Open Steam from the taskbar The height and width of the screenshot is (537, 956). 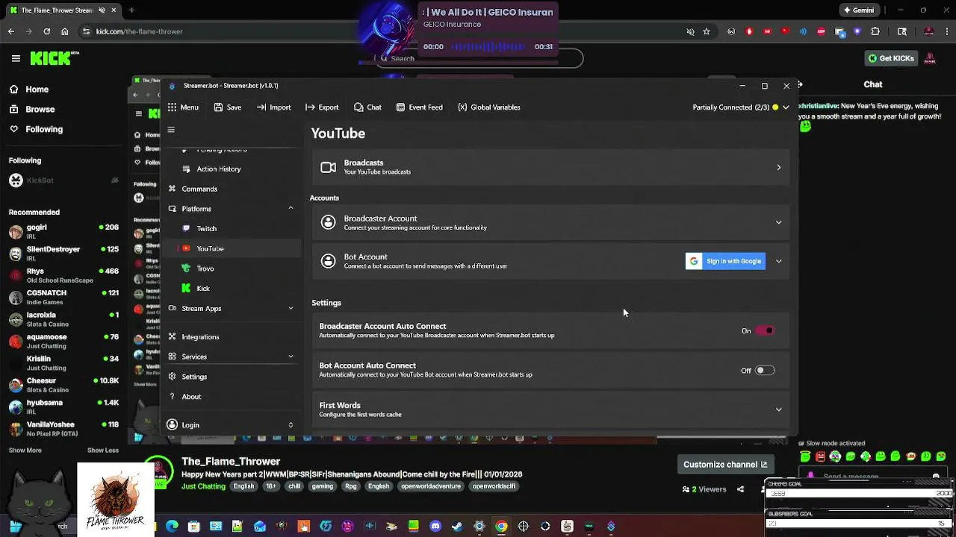pos(457,527)
